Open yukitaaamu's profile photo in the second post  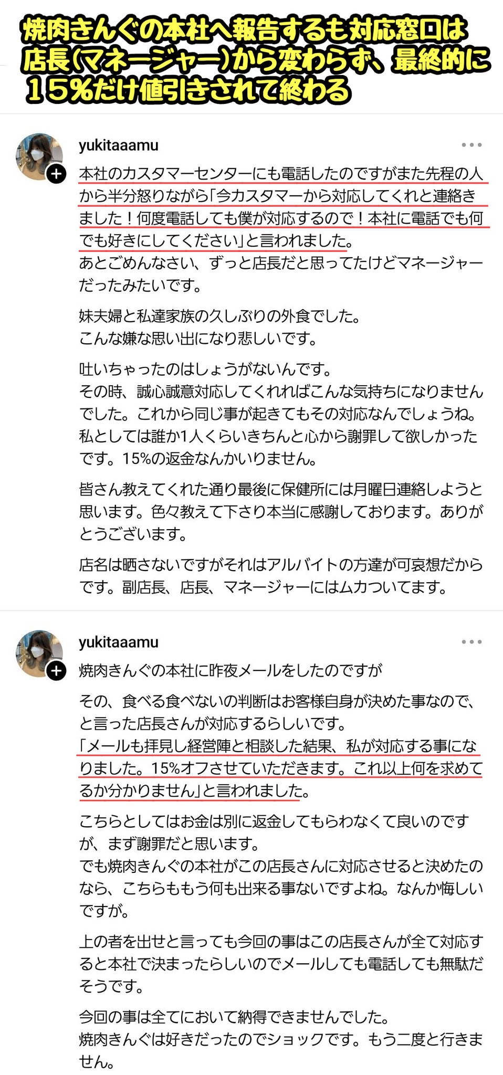(39, 654)
